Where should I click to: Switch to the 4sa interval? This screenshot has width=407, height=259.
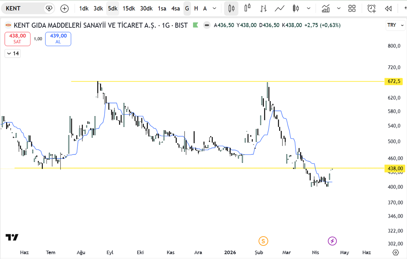click(x=175, y=8)
